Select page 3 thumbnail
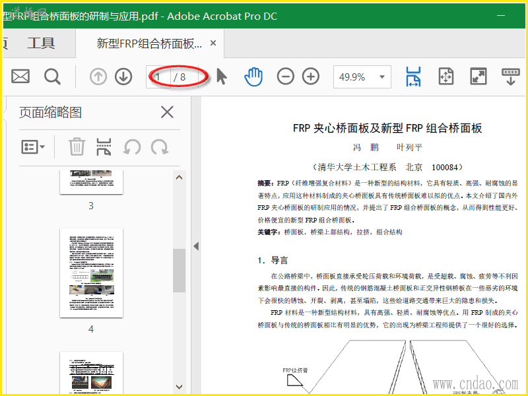The height and width of the screenshot is (396, 528). pos(91,182)
